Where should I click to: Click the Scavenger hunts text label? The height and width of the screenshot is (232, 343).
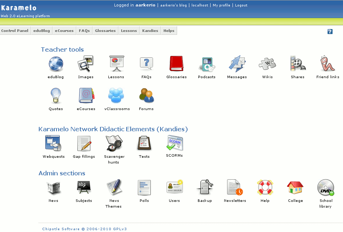coord(114,159)
